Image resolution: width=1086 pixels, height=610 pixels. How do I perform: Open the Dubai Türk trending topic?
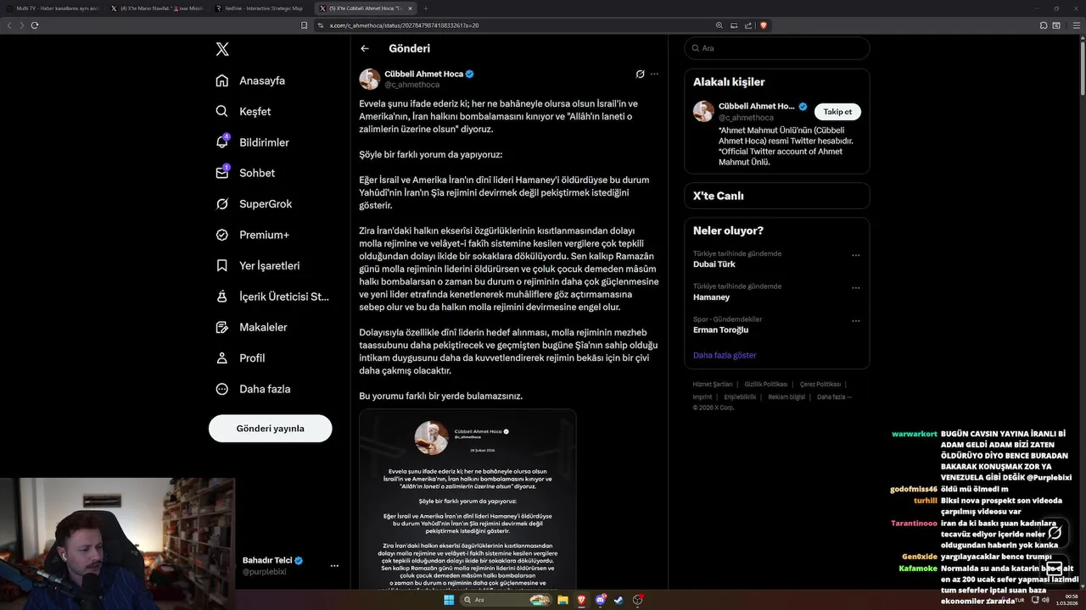pos(714,264)
